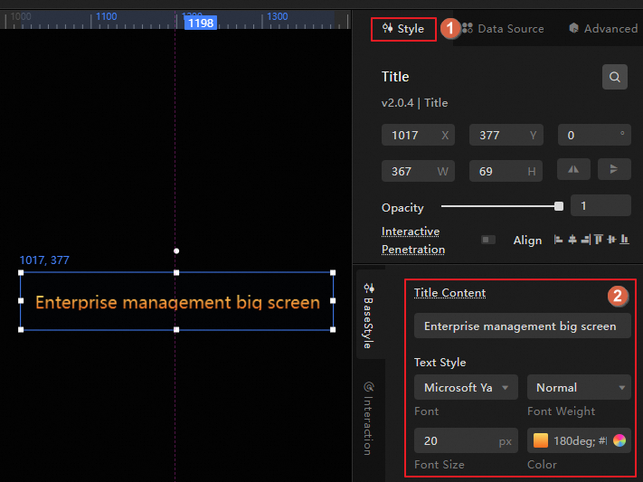Image resolution: width=643 pixels, height=482 pixels.
Task: Click the Font Size field
Action: pyautogui.click(x=466, y=440)
